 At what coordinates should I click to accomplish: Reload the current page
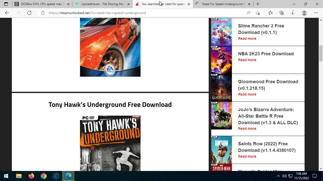[x=29, y=13]
